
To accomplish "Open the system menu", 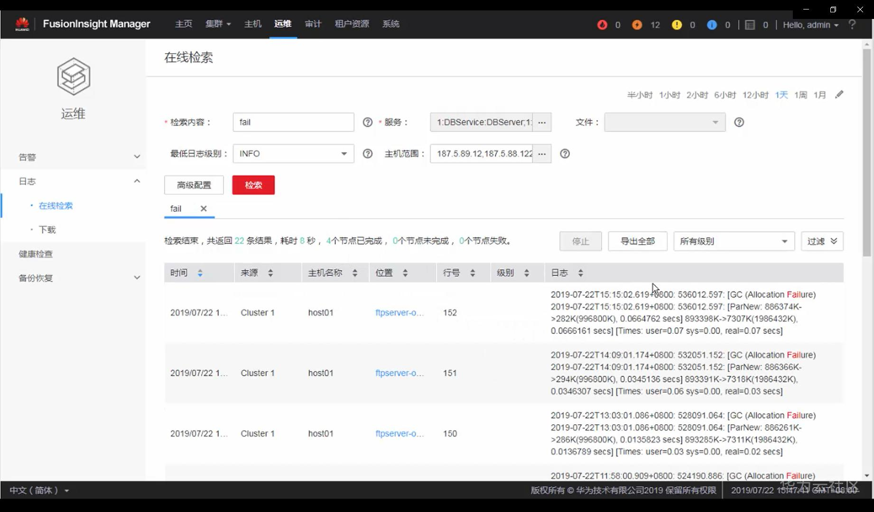I will point(391,24).
